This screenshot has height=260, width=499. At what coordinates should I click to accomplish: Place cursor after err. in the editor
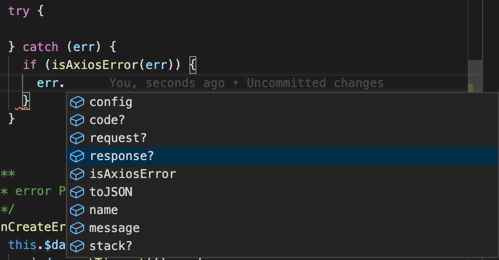[x=65, y=83]
